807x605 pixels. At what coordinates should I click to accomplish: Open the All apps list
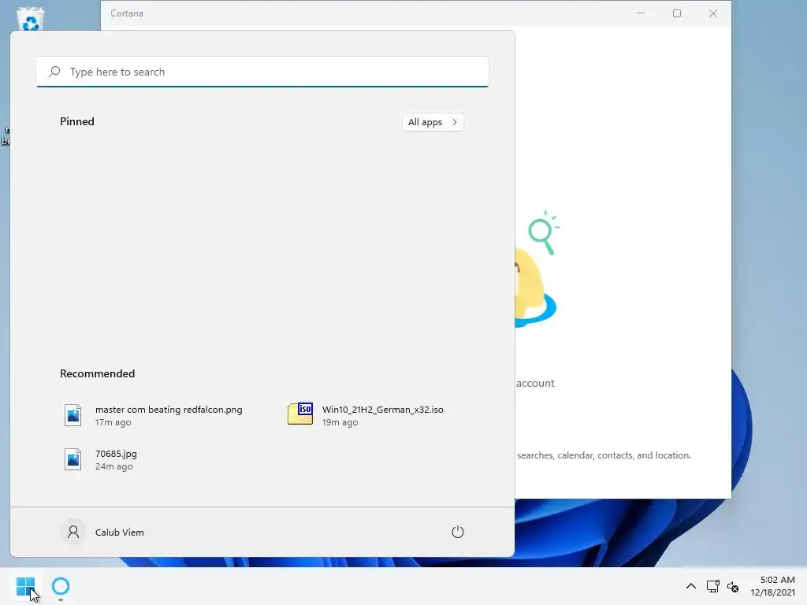(x=433, y=122)
